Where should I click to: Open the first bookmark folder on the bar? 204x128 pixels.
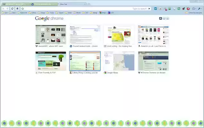(5, 13)
